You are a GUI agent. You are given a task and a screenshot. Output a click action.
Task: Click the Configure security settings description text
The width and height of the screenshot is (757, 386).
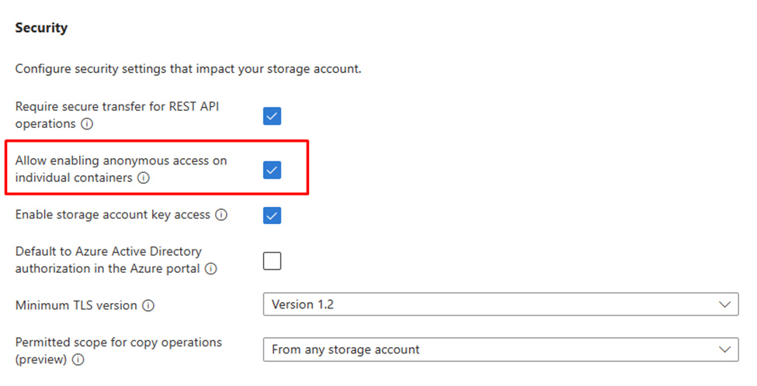click(x=188, y=69)
